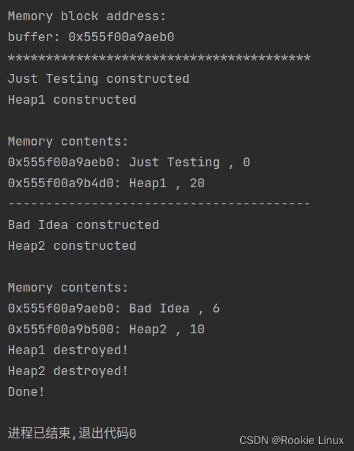Click the "Heap2 destroyed!" line
Viewport: 354px width, 451px height.
coord(68,371)
